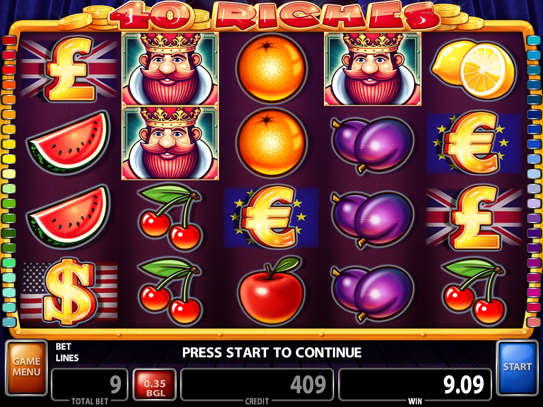Click the king symbol in the fourth reel
The image size is (543, 407).
[x=373, y=69]
